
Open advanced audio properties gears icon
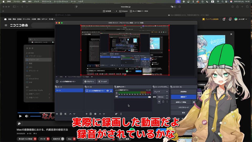click(116, 114)
